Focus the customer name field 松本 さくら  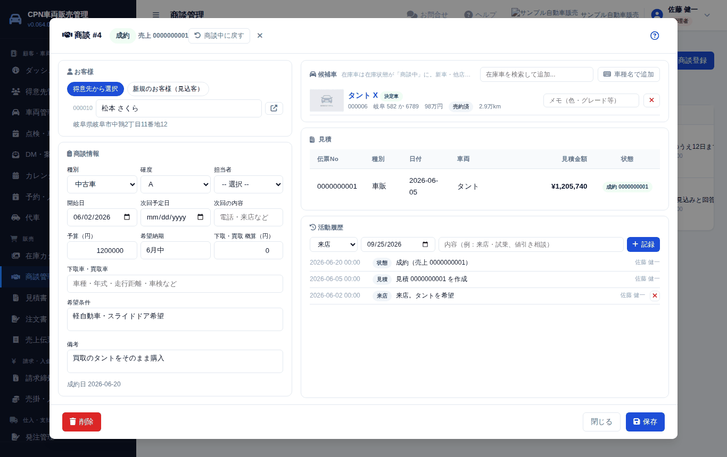179,108
